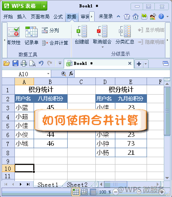Save workbook with floppy disk icon
Image resolution: width=172 pixels, height=197 pixels.
coord(15,63)
